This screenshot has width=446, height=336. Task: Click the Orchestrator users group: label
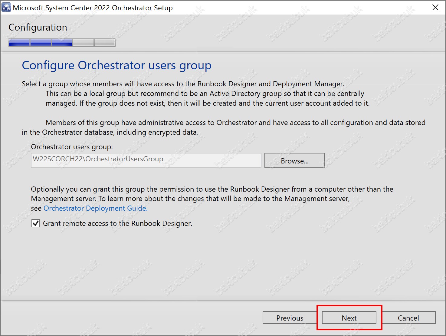click(x=72, y=147)
